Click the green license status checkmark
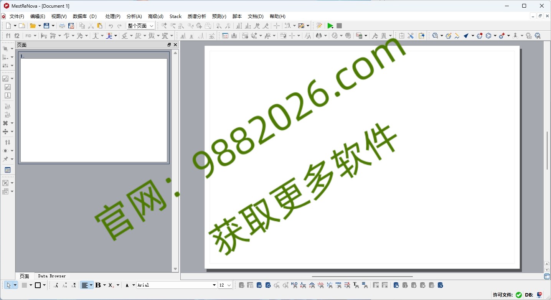Image resolution: width=551 pixels, height=300 pixels. [519, 295]
